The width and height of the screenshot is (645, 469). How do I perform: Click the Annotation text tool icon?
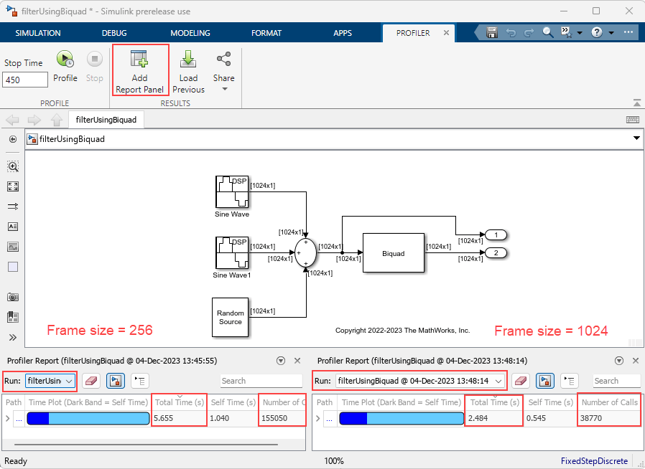pos(13,227)
